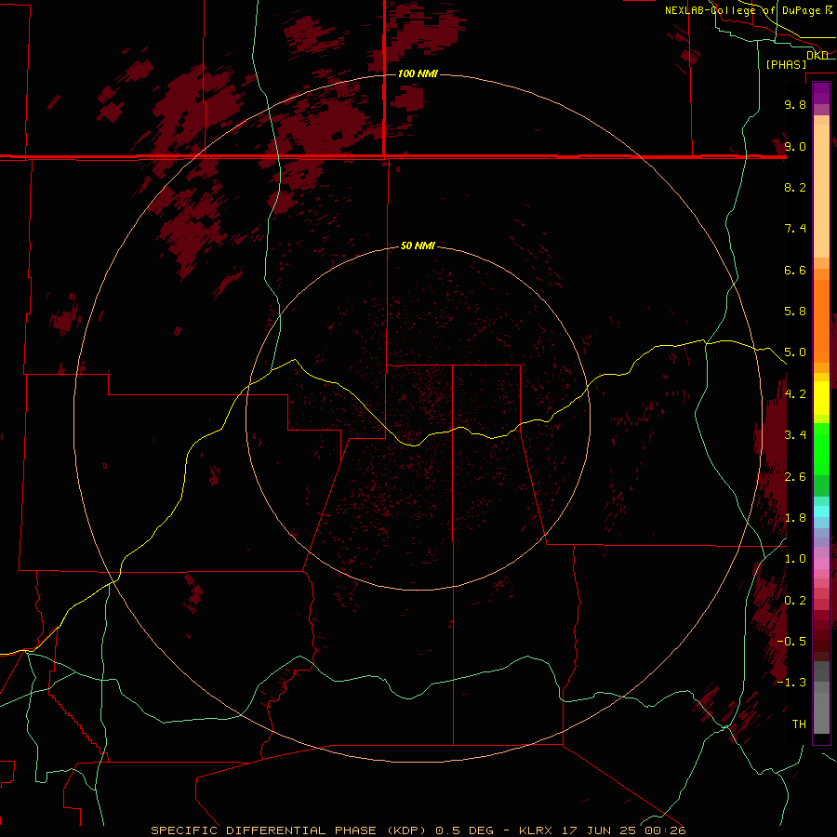Screen dimensions: 837x837
Task: Select the 4.2 value on the scale
Action: pos(795,394)
